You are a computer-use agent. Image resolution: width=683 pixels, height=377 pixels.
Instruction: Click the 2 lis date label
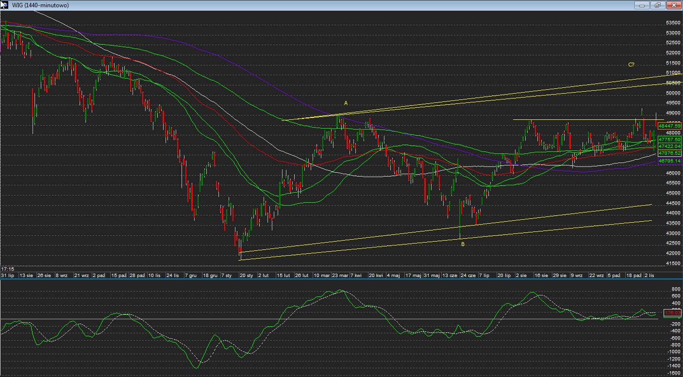(x=650, y=275)
